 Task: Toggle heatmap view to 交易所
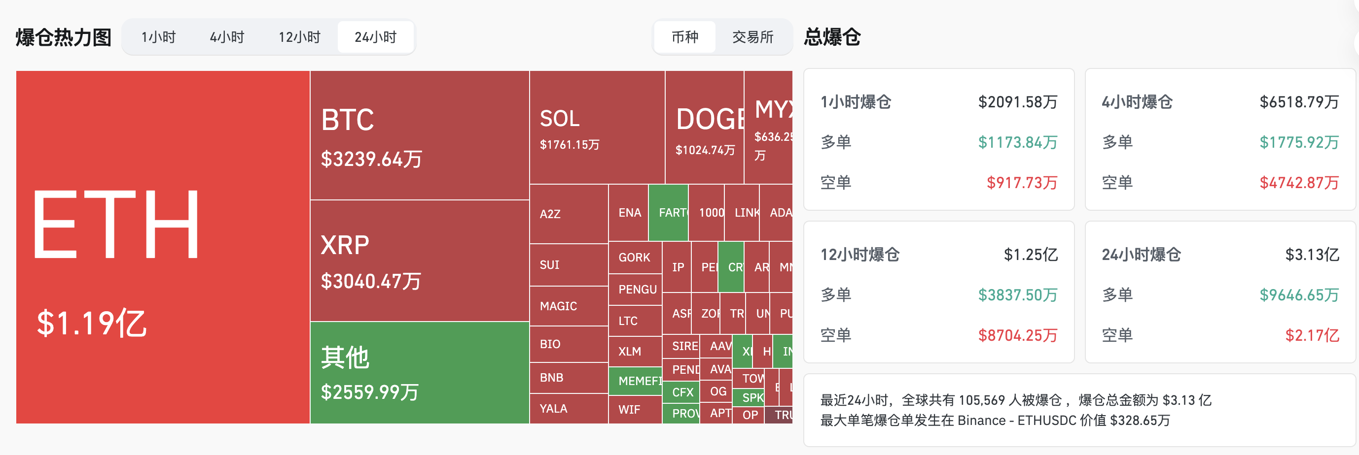pos(752,37)
